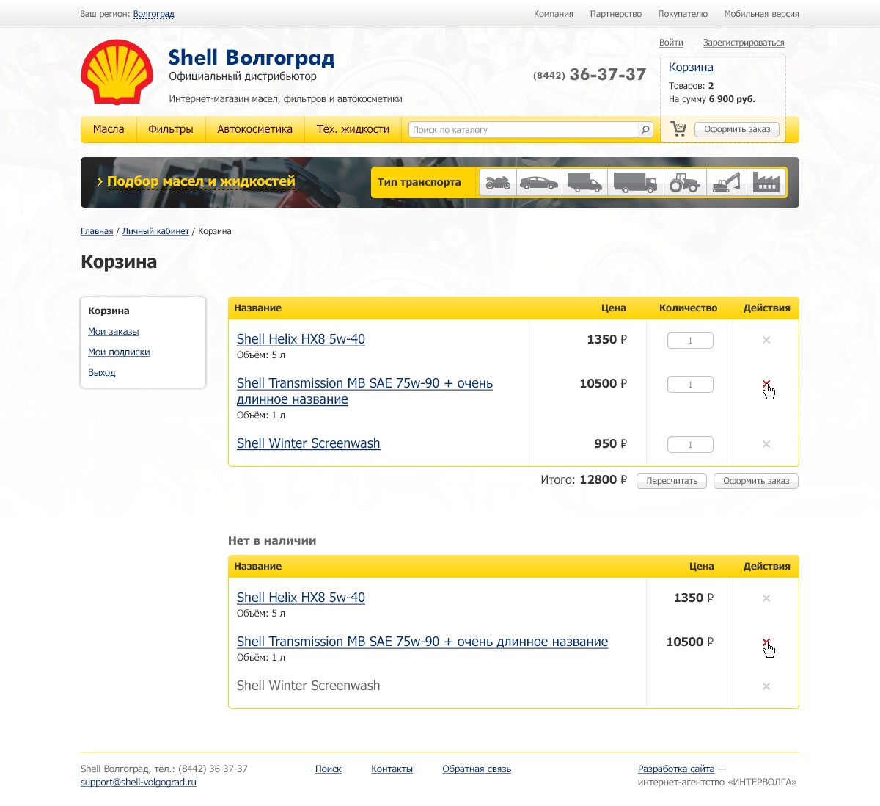Click Выход in the account sidebar

click(x=102, y=372)
